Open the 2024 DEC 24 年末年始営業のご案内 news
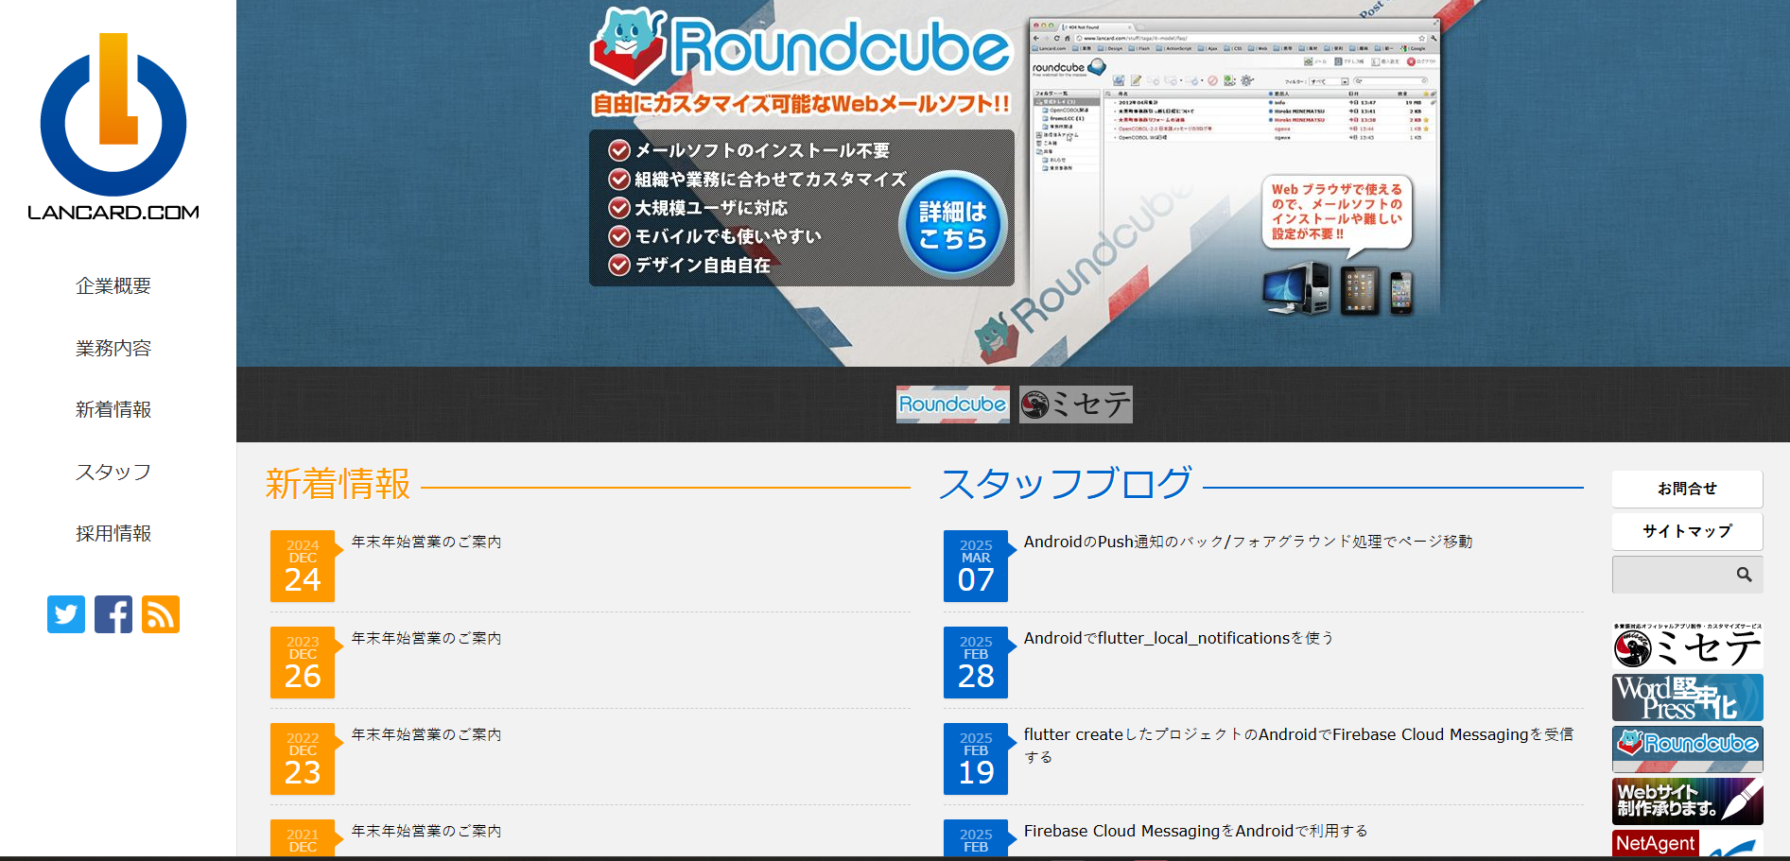This screenshot has width=1790, height=861. point(426,542)
